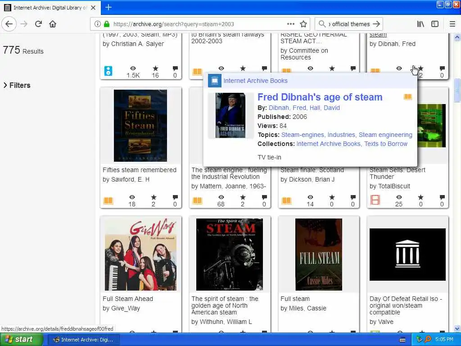Click page scrollbar up arrow
Viewport: 461px width, 346px height.
457,37
